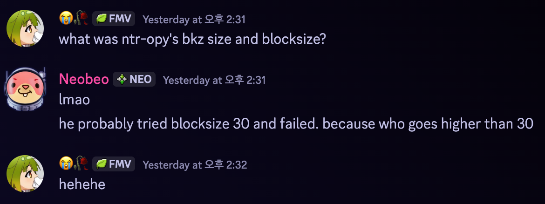Image resolution: width=545 pixels, height=204 pixels.
Task: Click the crying emoji above "hehehe"
Action: 66,163
